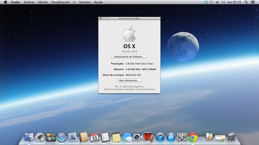Click the Macintosh HD startup disk text
The image size is (259, 145).
point(133,75)
